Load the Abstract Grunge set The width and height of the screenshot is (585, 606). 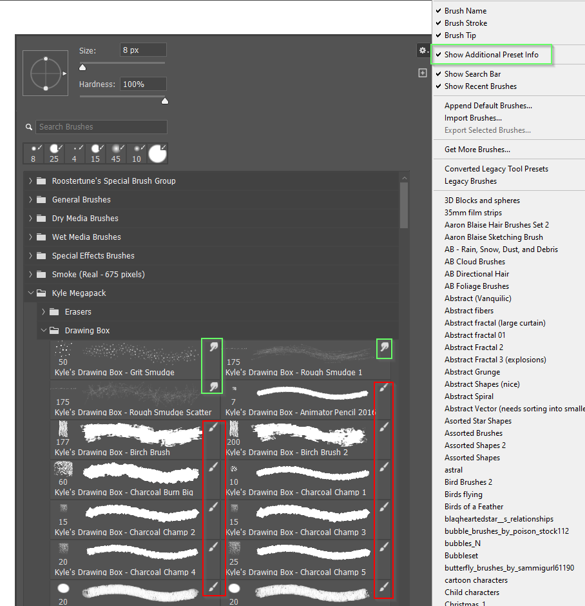coord(472,372)
